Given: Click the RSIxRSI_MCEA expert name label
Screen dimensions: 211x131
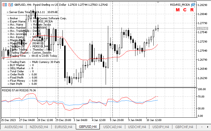Looking at the screenshot, I should point(180,5).
